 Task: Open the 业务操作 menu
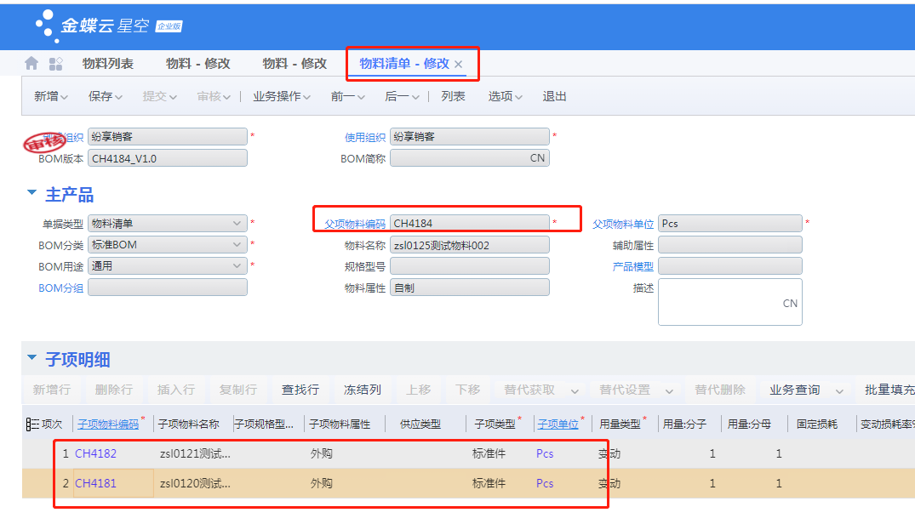(x=281, y=96)
